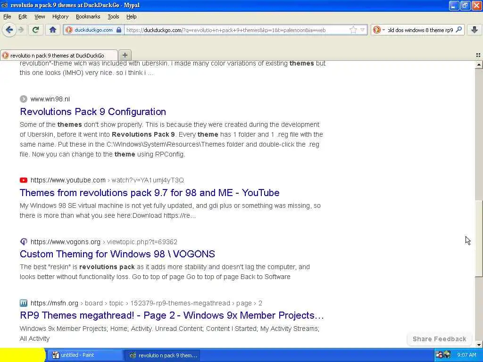This screenshot has height=362, width=483.
Task: Click the Mypal raccoon icon in title bar
Action: point(4,5)
